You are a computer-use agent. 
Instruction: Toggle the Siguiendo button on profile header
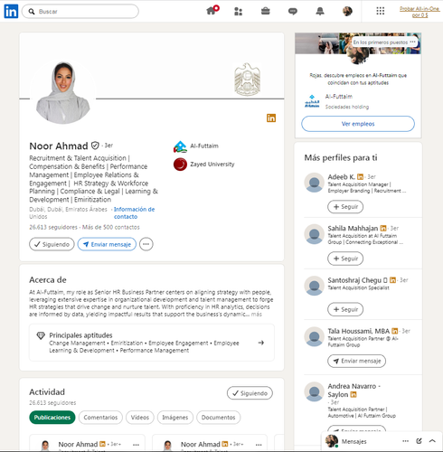click(x=52, y=244)
